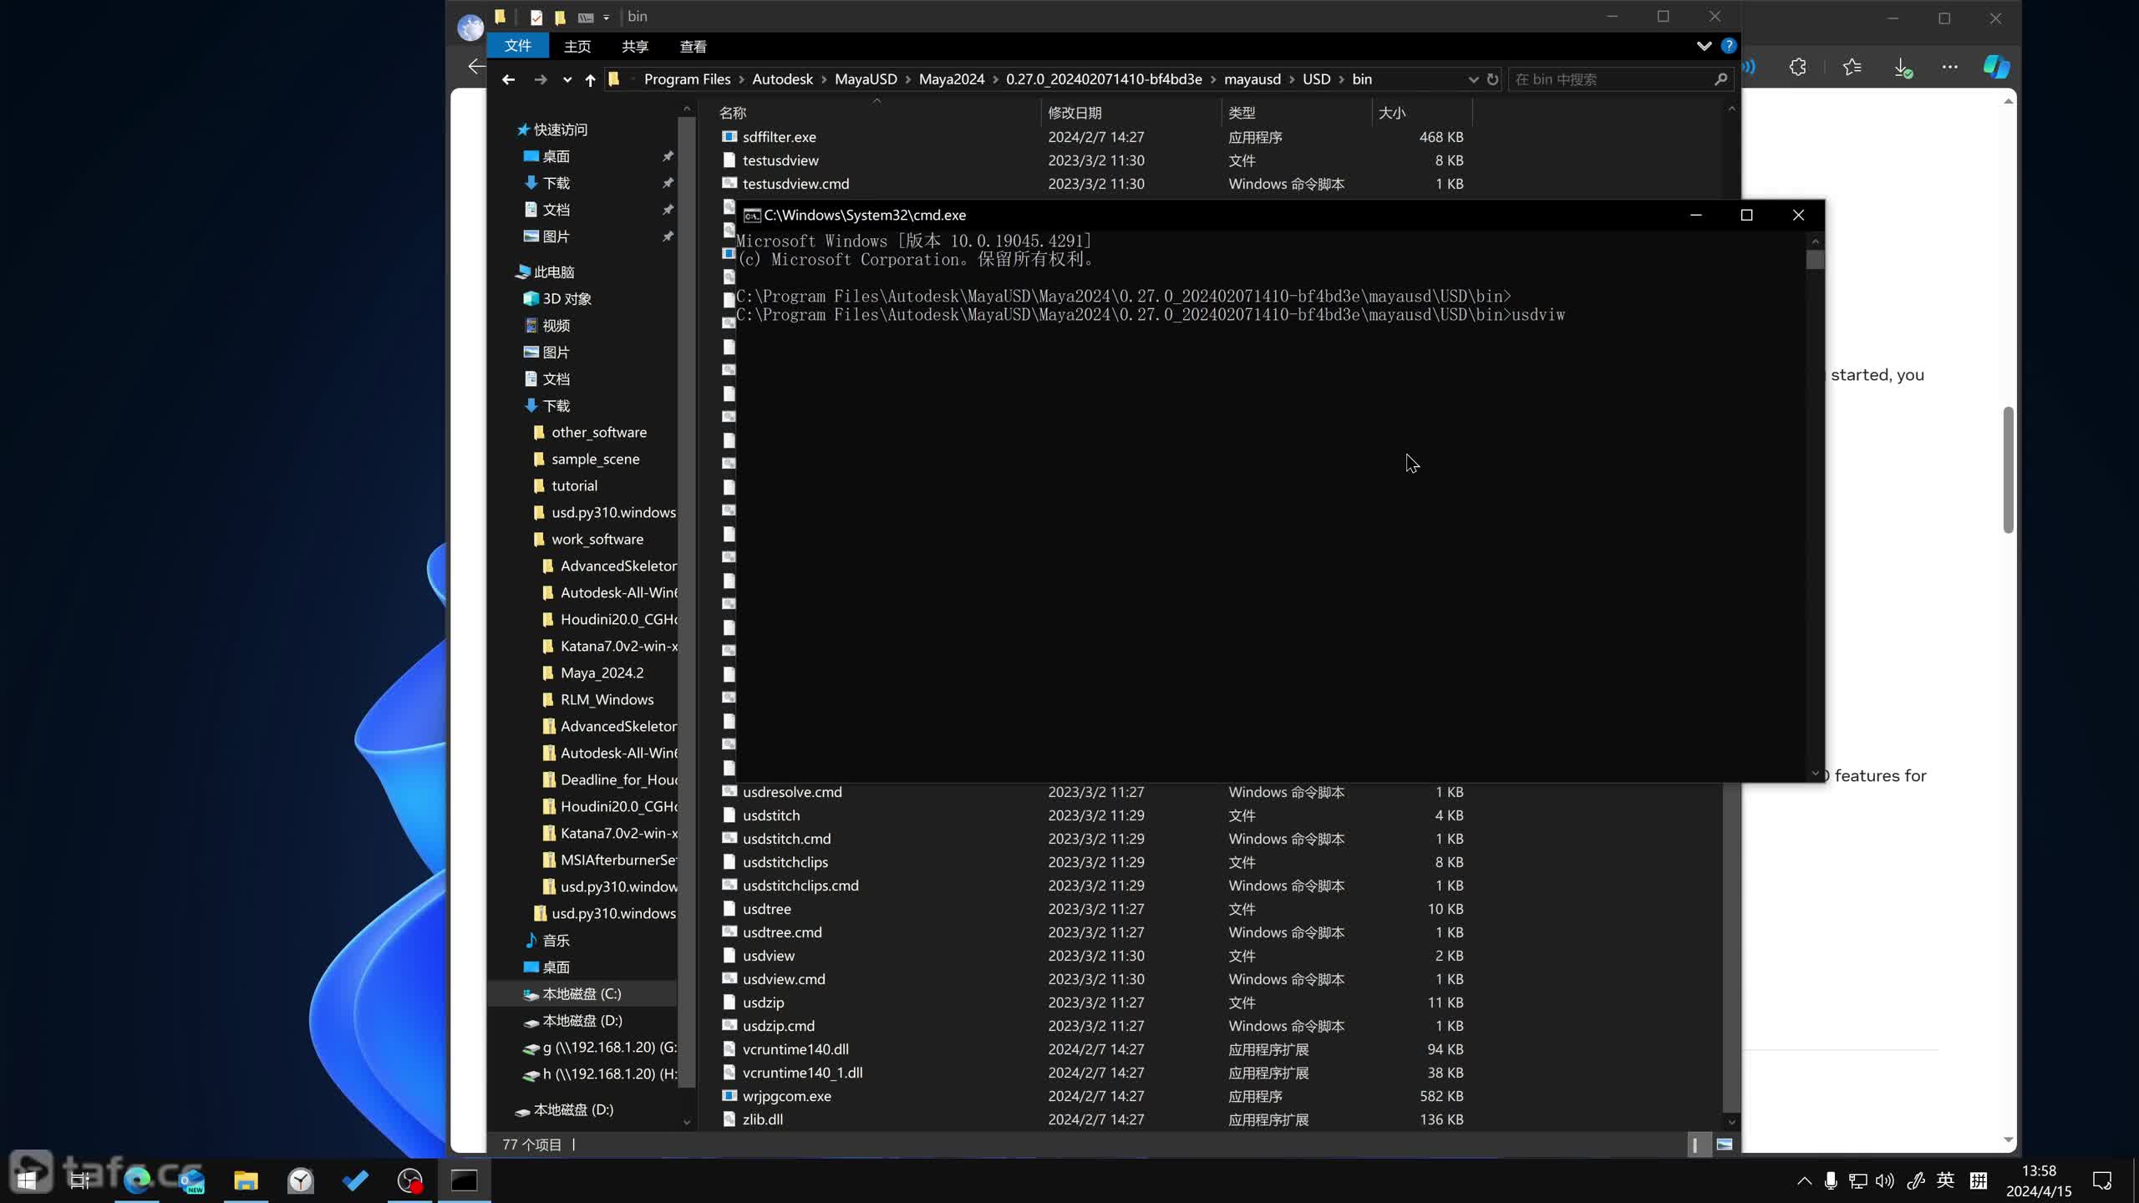This screenshot has height=1203, width=2139.
Task: Open the sample_scene folder in sidebar
Action: (x=595, y=459)
